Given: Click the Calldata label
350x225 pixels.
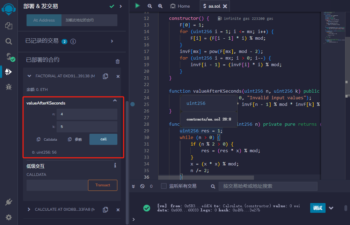Looking at the screenshot, I should coord(50,140).
